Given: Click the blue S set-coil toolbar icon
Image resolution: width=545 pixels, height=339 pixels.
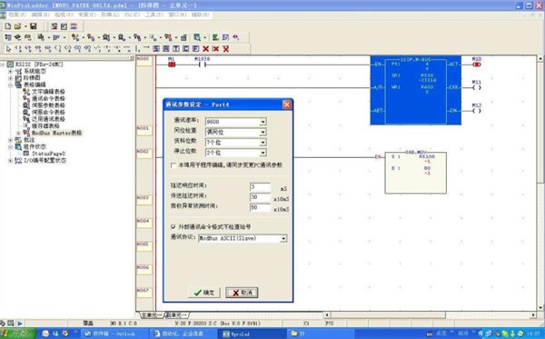Looking at the screenshot, I should [156, 49].
